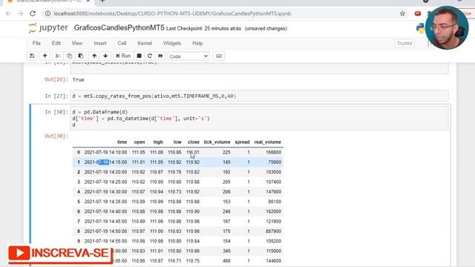
Task: Click real_volume value '75900'
Action: [275, 162]
